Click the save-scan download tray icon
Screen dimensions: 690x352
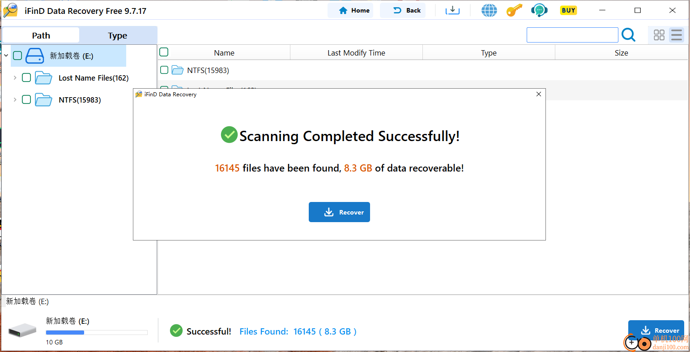point(452,10)
